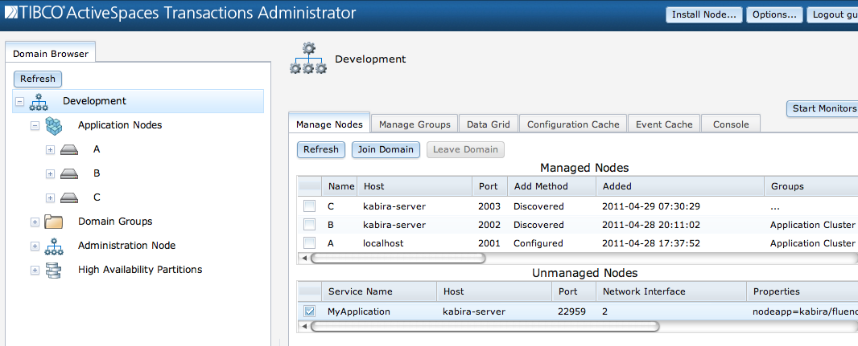Click the Start Monitors button

[x=823, y=108]
